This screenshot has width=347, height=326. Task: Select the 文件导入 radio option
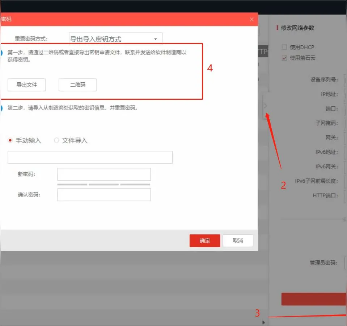(x=56, y=140)
